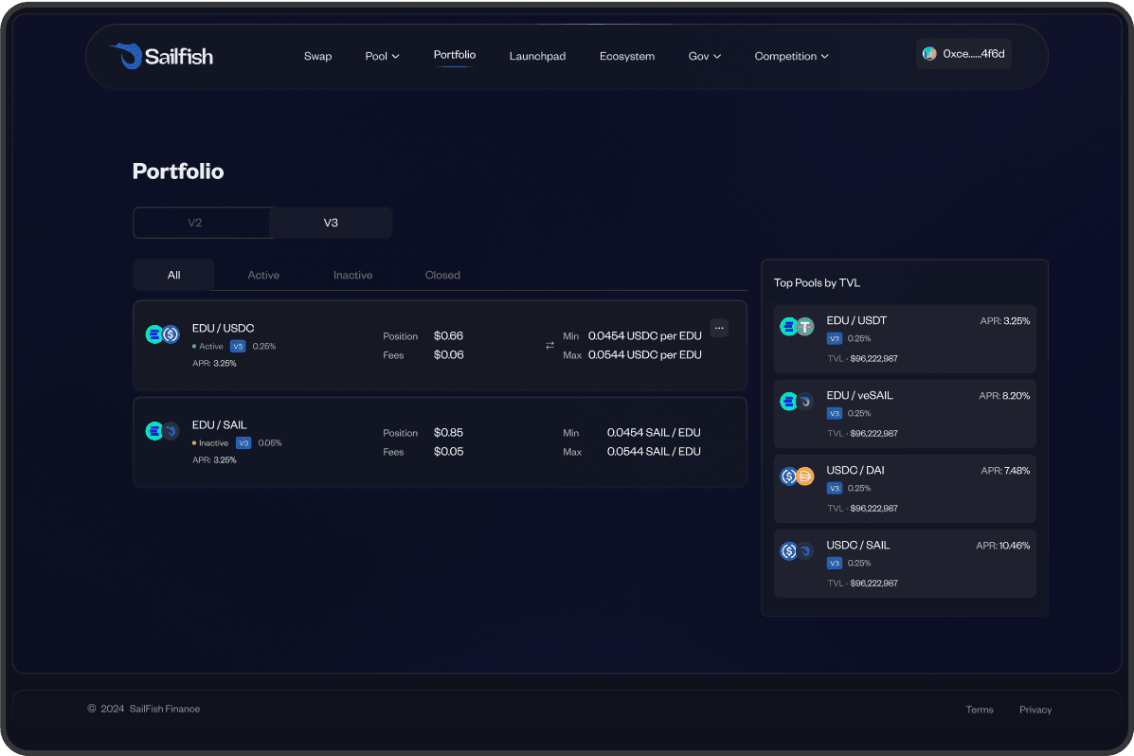Click EDU / SAIL position token icon
1134x756 pixels.
point(162,431)
